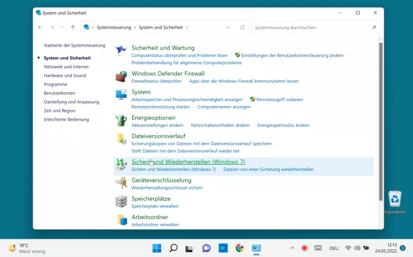Open Zeit und Region category
Viewport: 413px width, 257px height.
tap(59, 110)
